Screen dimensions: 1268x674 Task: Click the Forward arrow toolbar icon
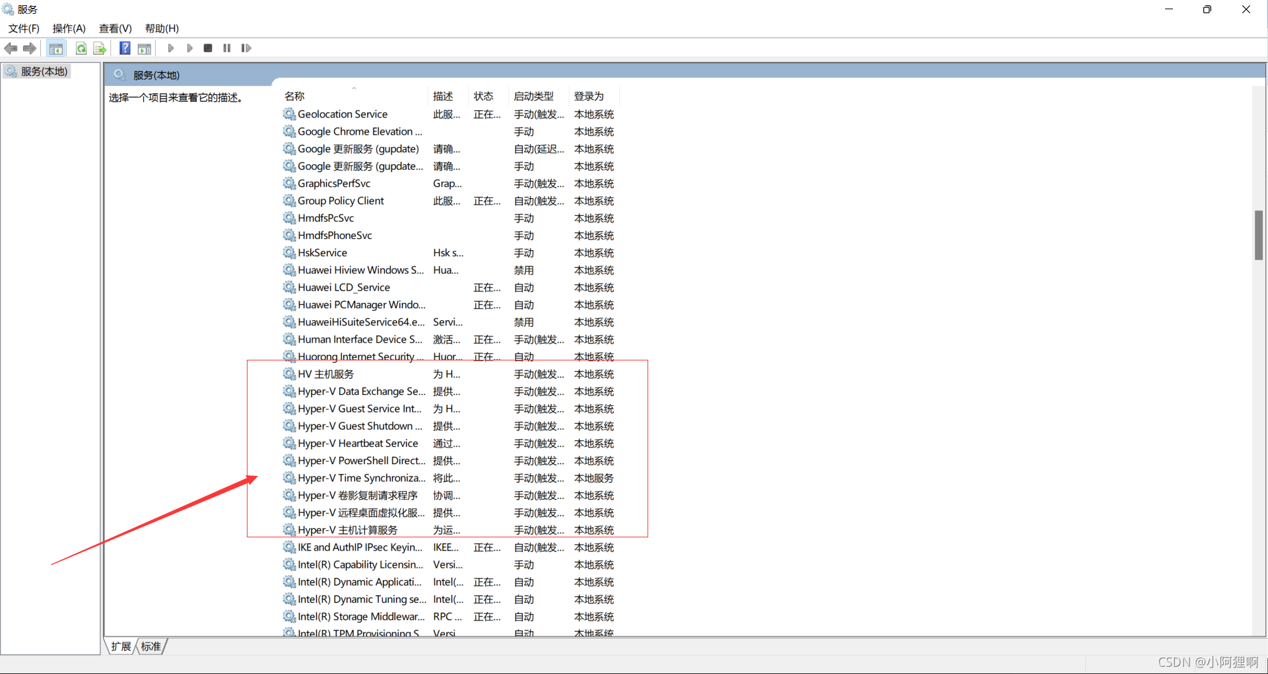coord(30,48)
